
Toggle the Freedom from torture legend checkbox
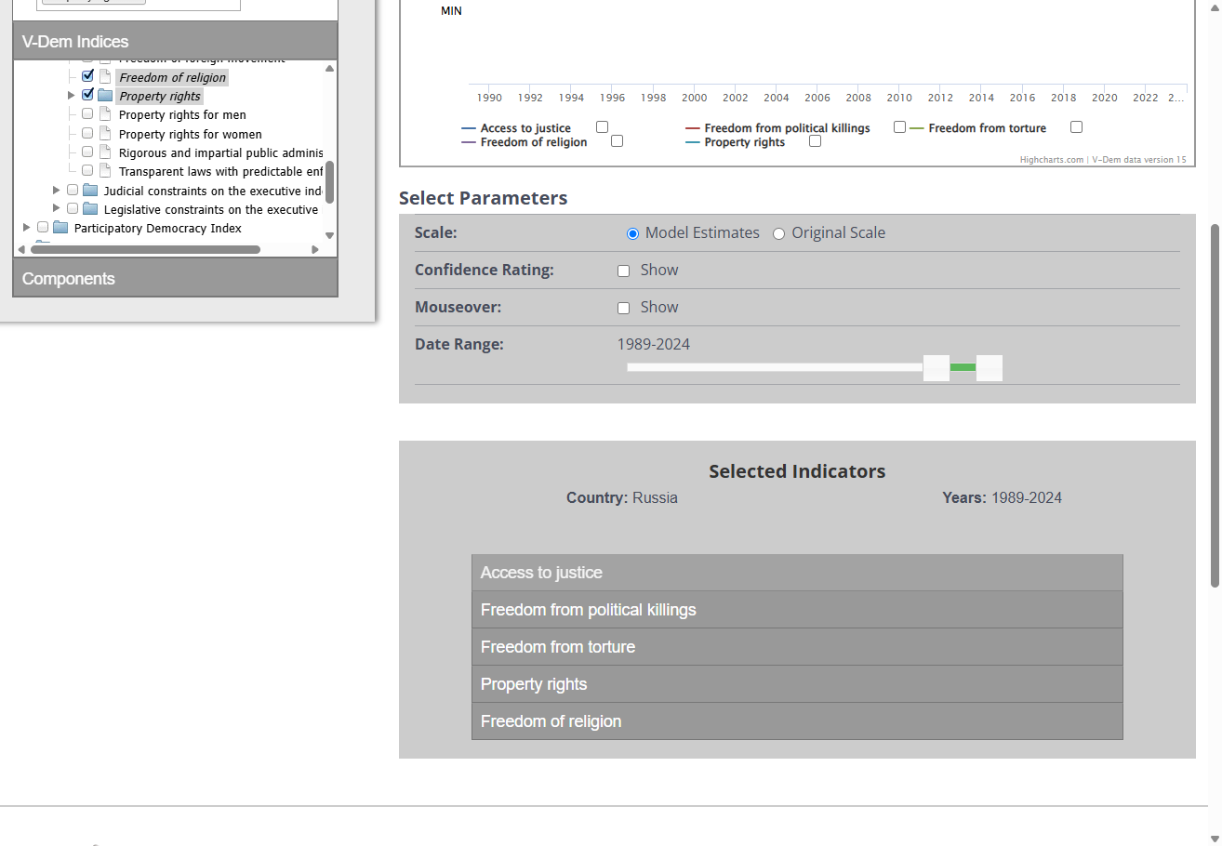click(1076, 127)
